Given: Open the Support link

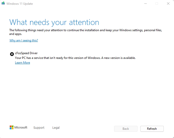Looking at the screenshot, I should coord(39,128).
